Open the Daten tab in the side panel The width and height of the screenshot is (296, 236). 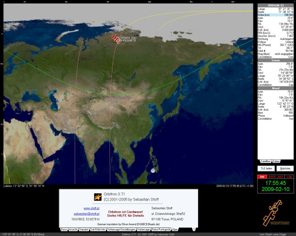(x=276, y=161)
